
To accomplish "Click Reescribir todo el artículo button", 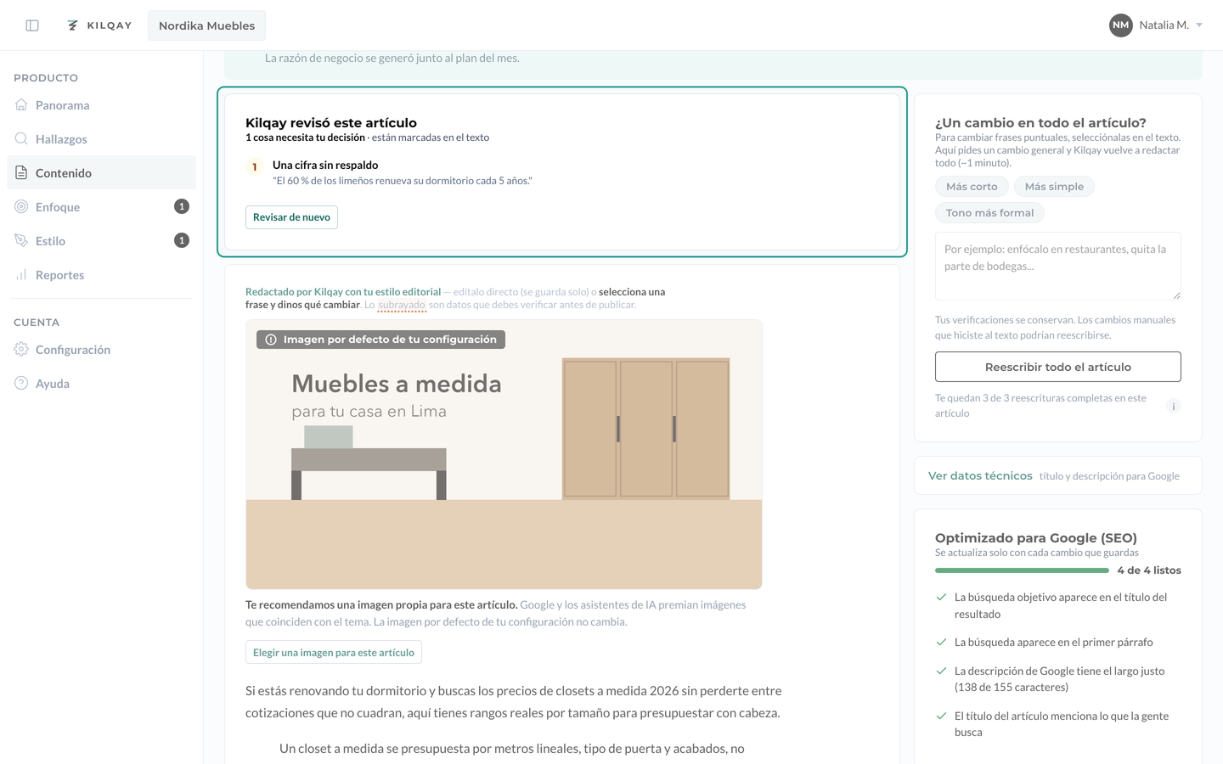I will coord(1057,367).
